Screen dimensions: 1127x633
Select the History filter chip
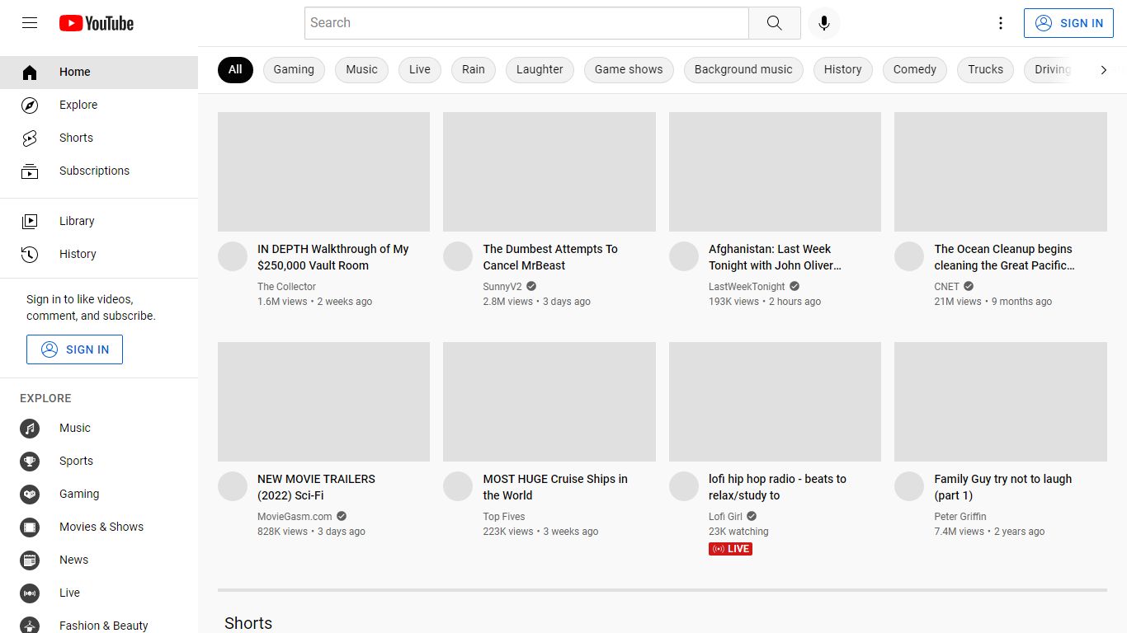pyautogui.click(x=842, y=70)
